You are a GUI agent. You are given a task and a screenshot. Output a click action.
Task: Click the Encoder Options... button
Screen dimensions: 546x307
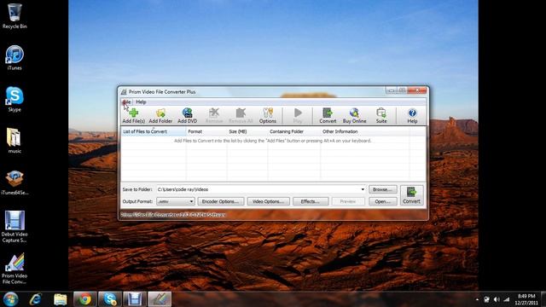coord(220,201)
